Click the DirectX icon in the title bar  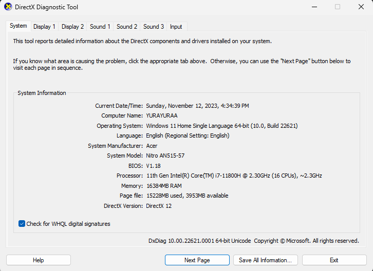8,7
